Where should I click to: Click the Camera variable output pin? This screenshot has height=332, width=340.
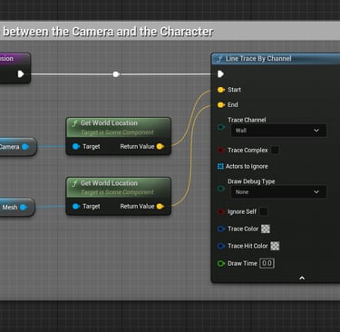pos(25,147)
